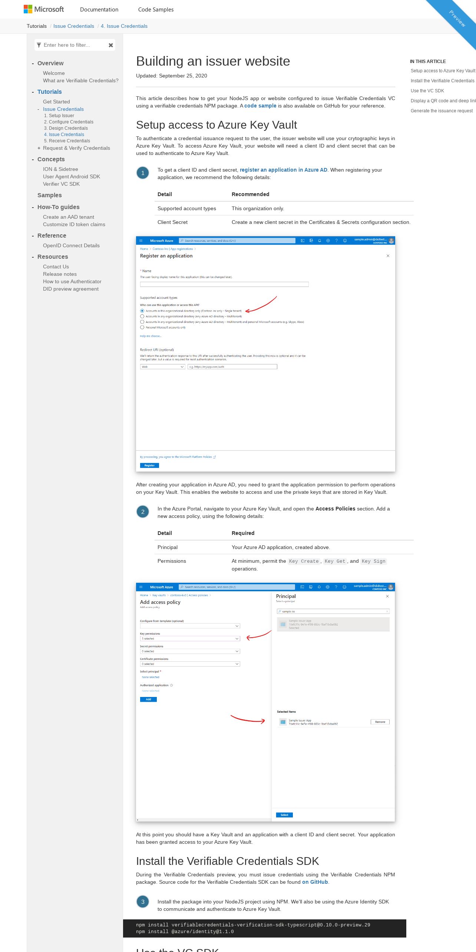Open DID preview agreement
Screen dimensions: 476x952
[x=71, y=289]
